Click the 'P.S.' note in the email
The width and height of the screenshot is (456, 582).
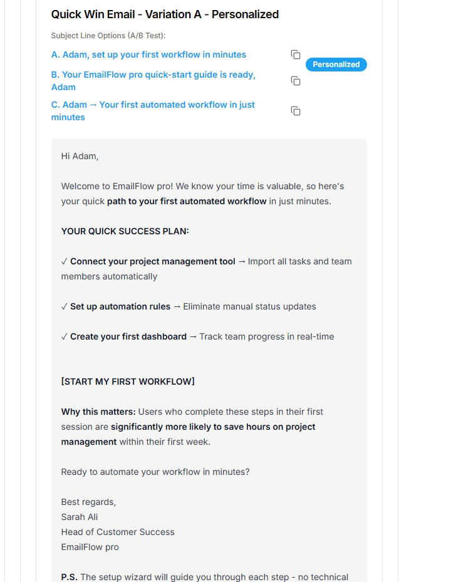pos(69,577)
